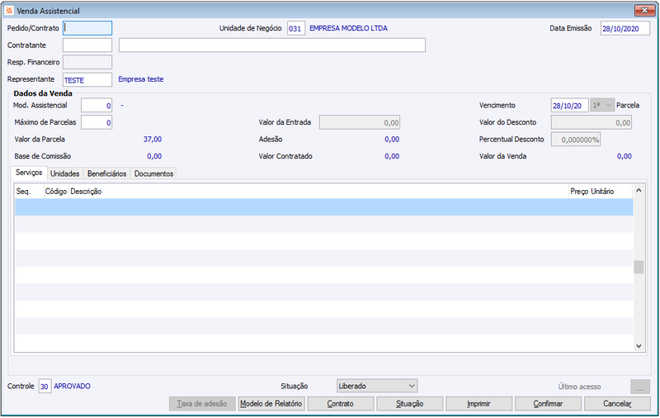The height and width of the screenshot is (418, 660).
Task: Click the Contrato button
Action: [340, 404]
